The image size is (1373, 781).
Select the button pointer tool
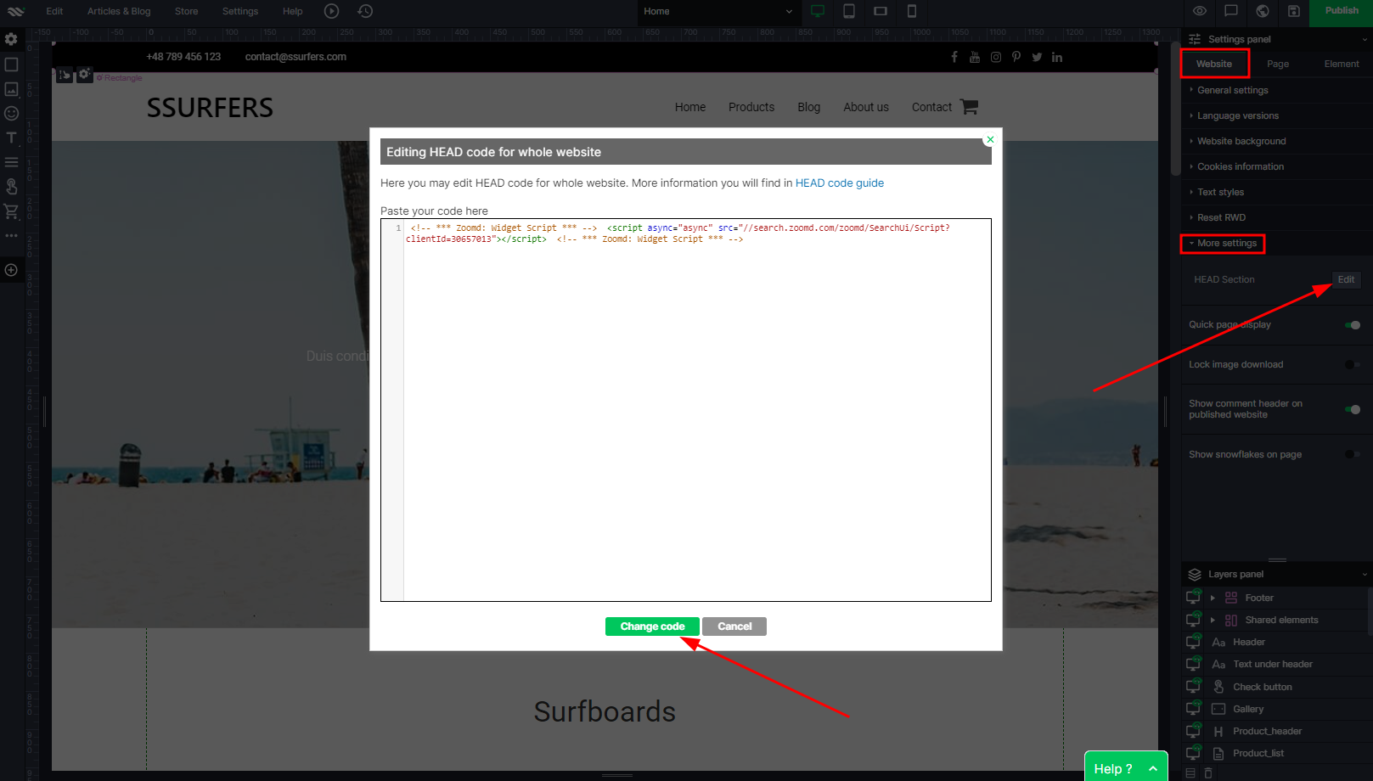[11, 186]
